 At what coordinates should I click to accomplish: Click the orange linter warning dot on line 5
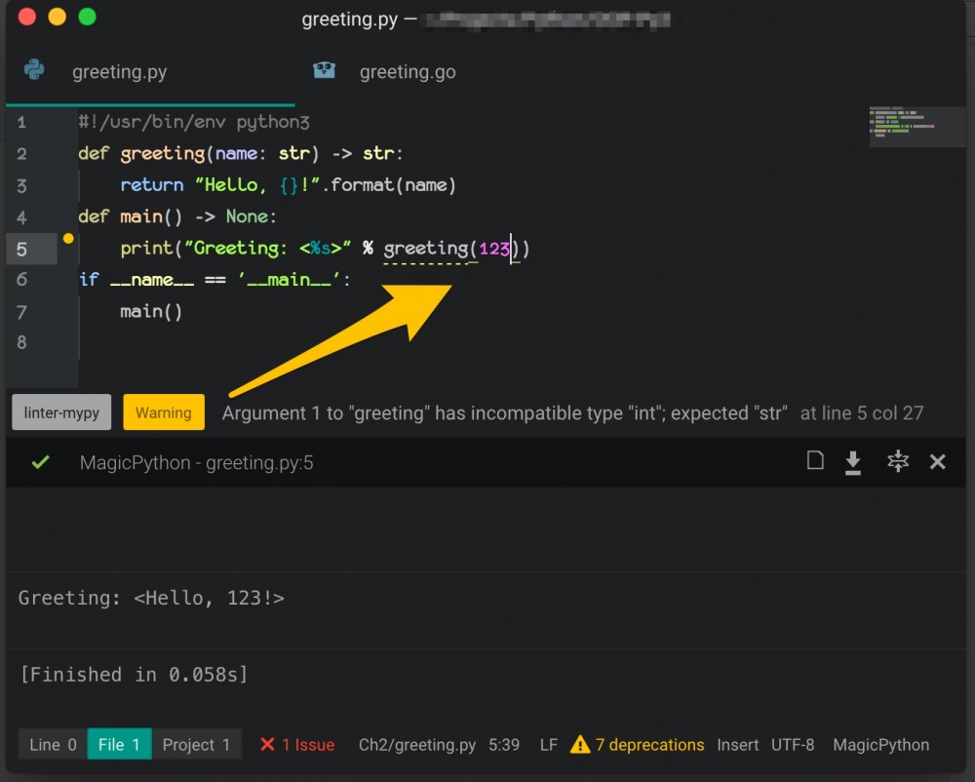tap(68, 239)
